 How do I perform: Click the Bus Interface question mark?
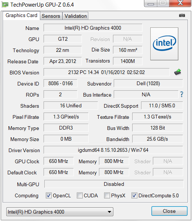coord(182,94)
